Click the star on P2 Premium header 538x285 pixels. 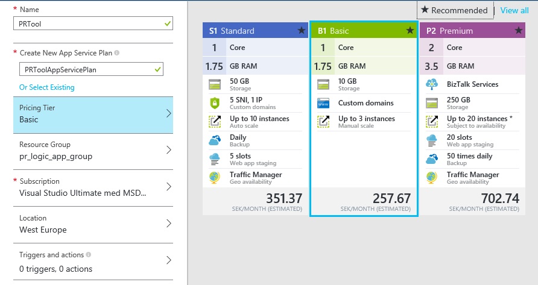coord(518,31)
